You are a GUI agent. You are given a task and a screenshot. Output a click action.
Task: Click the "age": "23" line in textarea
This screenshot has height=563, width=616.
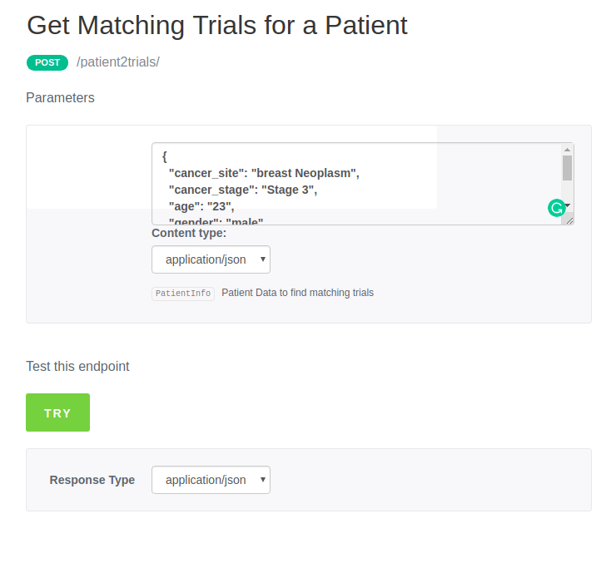[201, 206]
